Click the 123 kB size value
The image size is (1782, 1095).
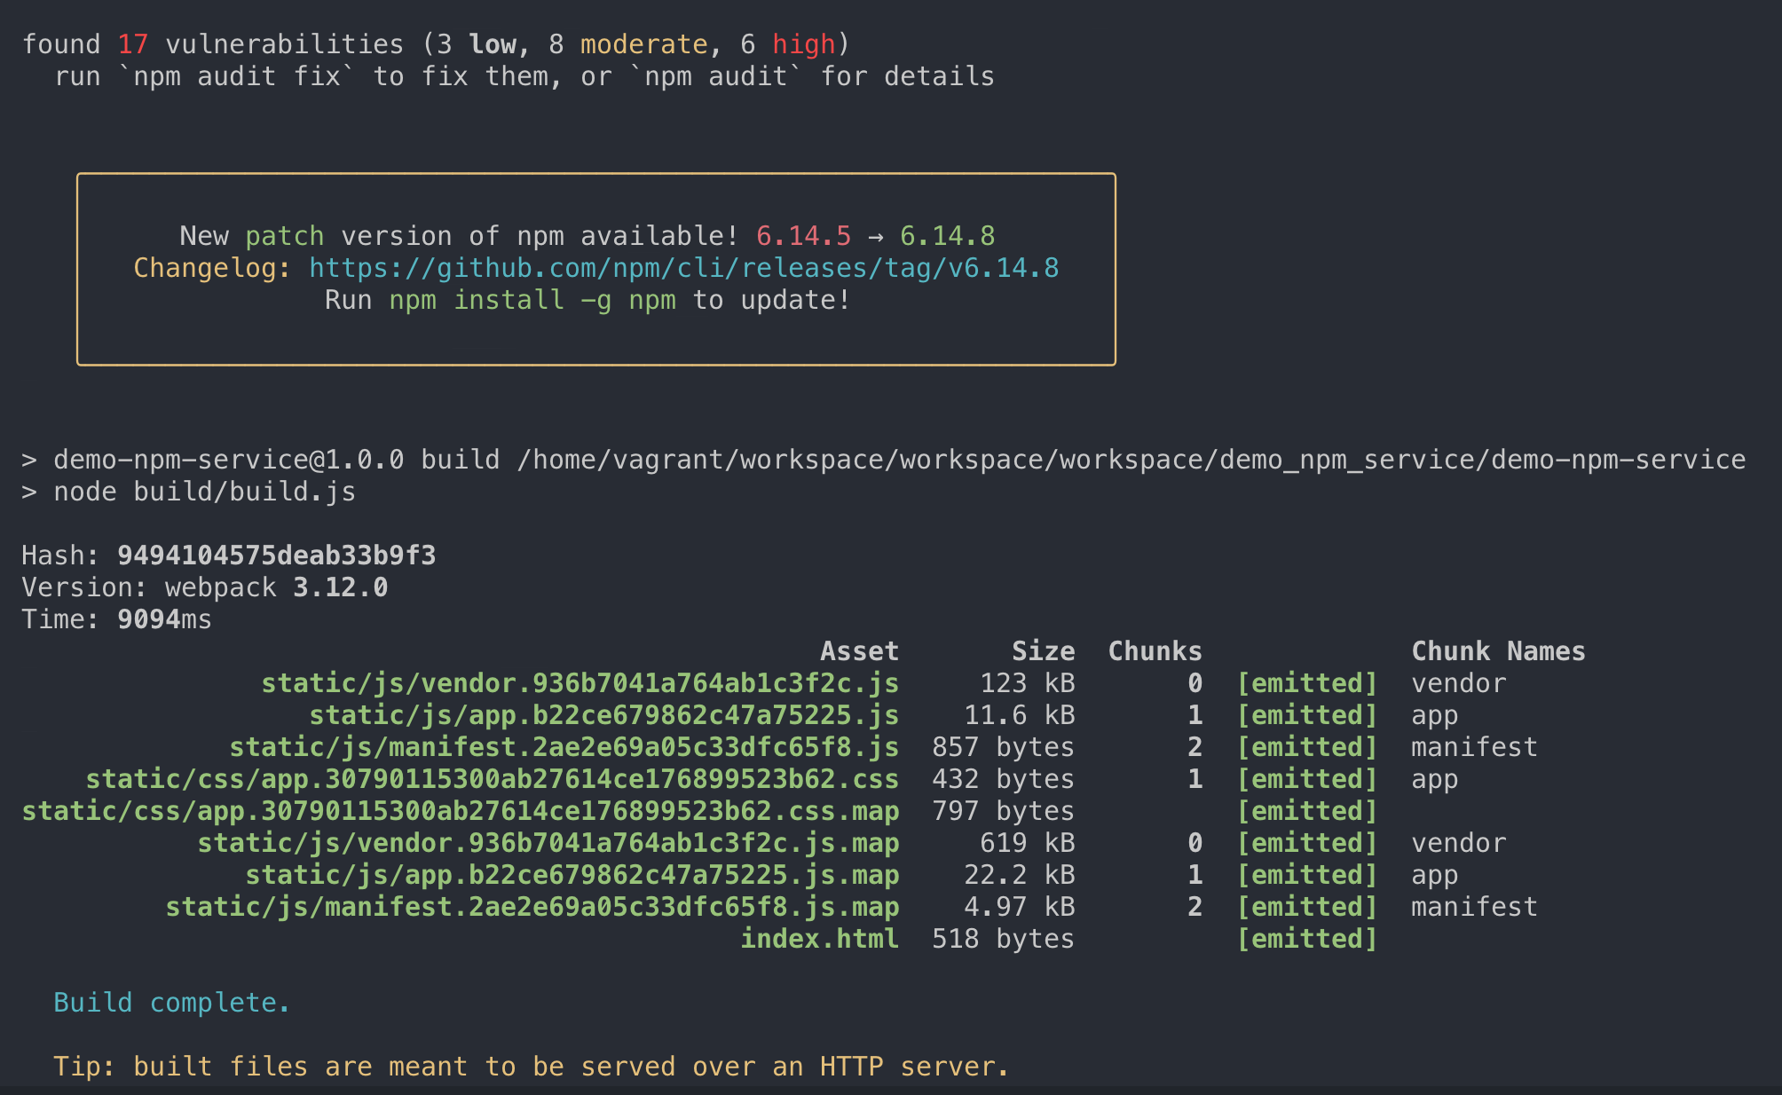click(x=1027, y=683)
